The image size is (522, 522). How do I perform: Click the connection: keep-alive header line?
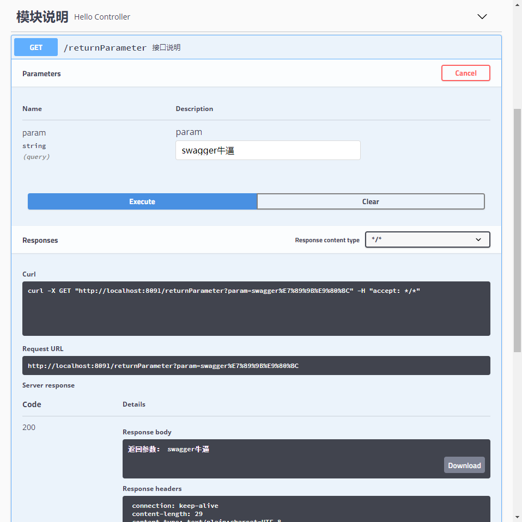click(x=175, y=505)
